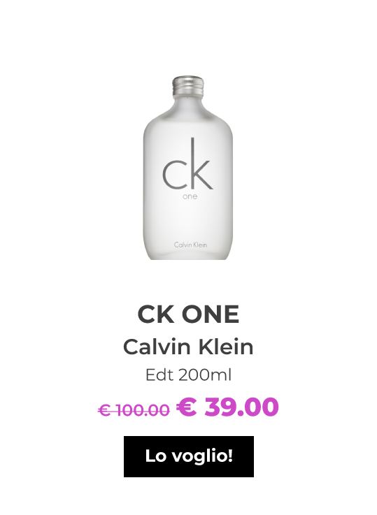Click the Lo voglio! button

(189, 456)
